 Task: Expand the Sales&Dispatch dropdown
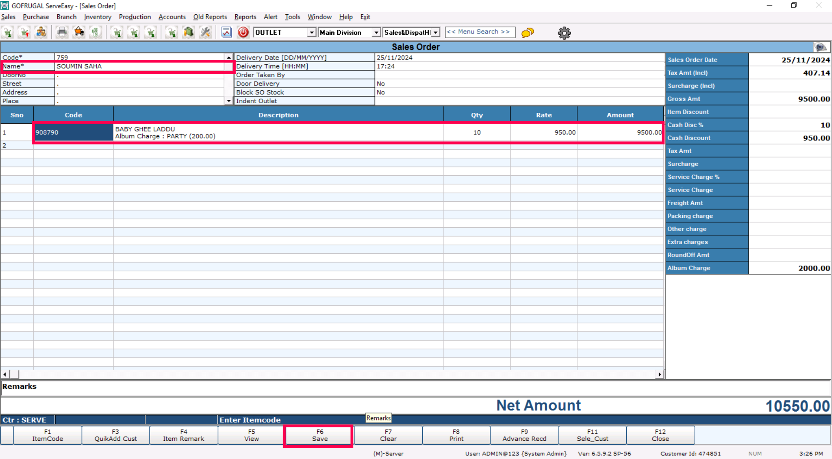pyautogui.click(x=435, y=33)
